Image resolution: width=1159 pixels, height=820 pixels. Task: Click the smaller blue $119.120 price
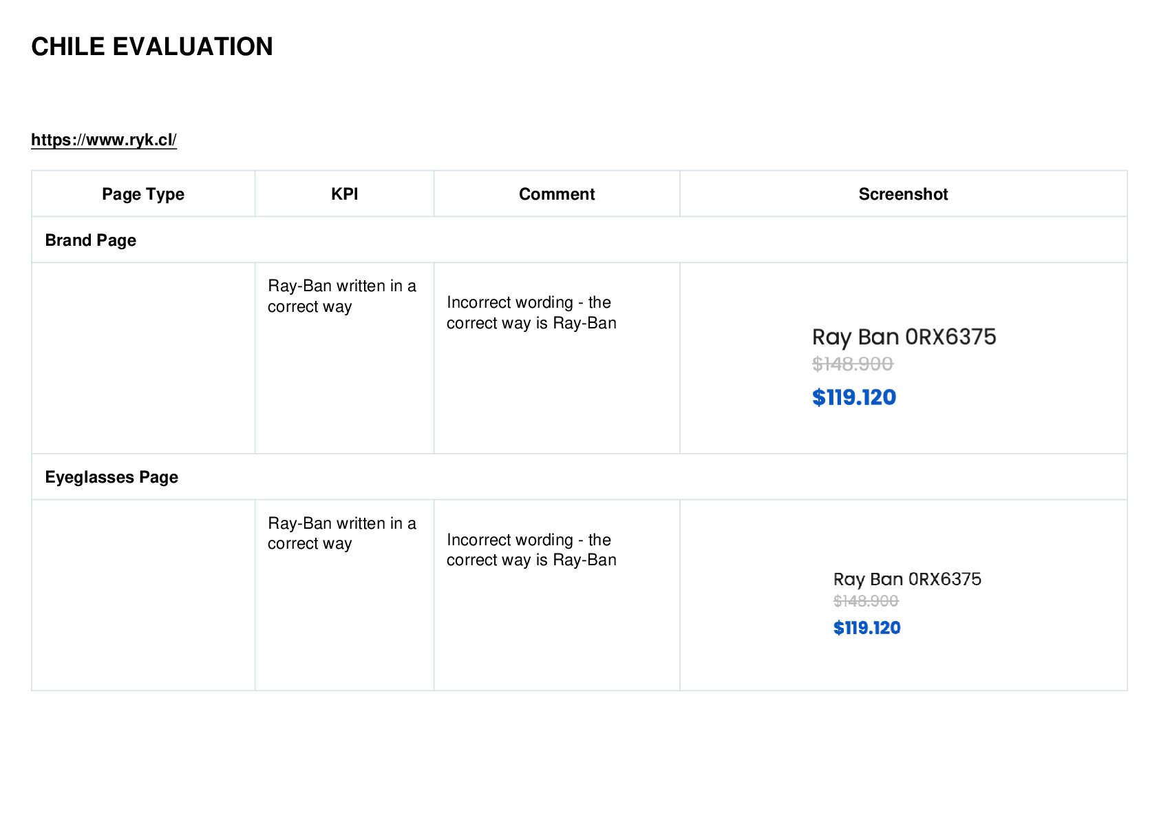(x=867, y=628)
